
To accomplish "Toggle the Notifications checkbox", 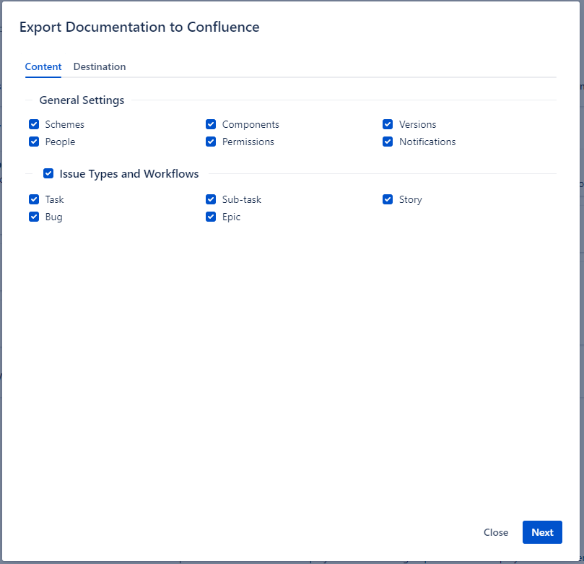I will pos(388,142).
